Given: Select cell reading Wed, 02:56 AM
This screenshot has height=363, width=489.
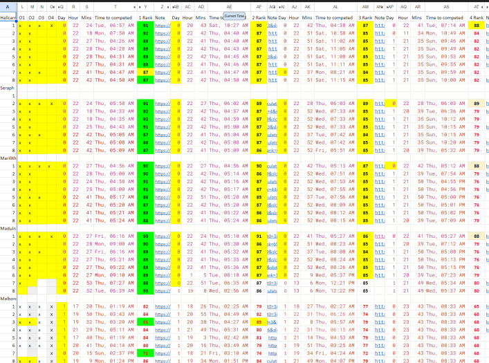Looking at the screenshot, I should tap(229, 291).
